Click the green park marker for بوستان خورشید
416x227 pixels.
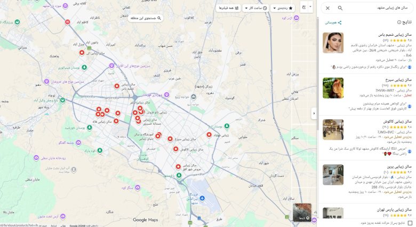coord(90,127)
